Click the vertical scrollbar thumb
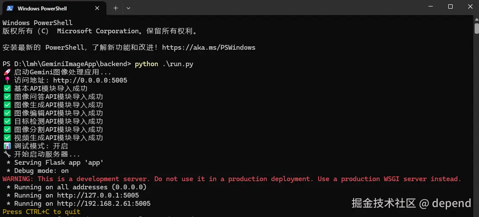479x217 pixels. [476, 29]
